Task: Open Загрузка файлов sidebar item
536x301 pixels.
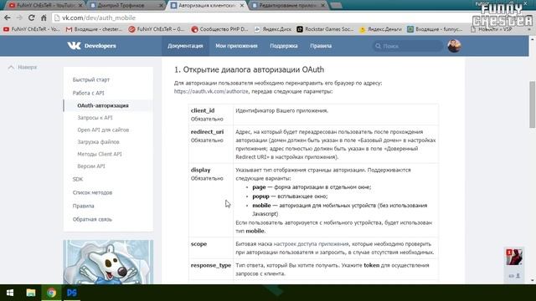Action: pos(98,142)
